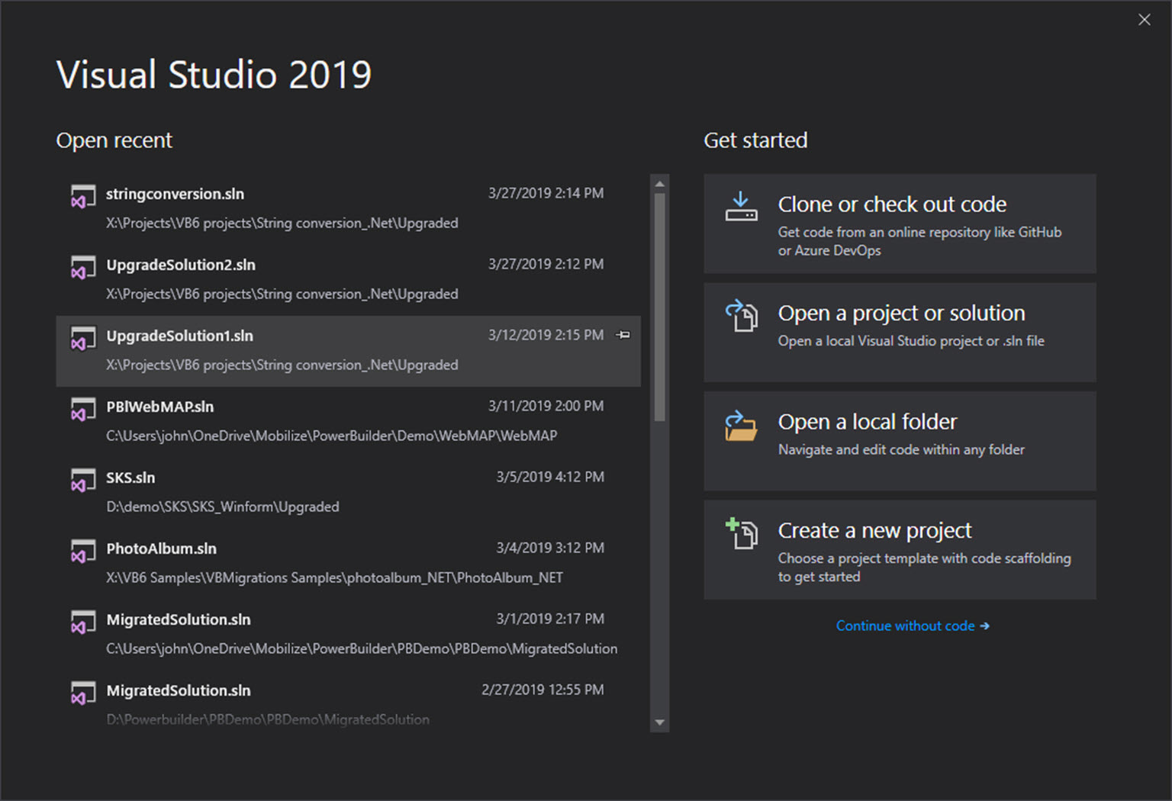
Task: Open recent solution UpgradeSolution1.sln
Action: click(348, 351)
